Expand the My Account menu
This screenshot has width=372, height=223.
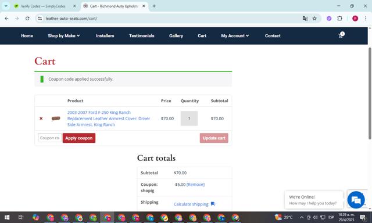[235, 36]
